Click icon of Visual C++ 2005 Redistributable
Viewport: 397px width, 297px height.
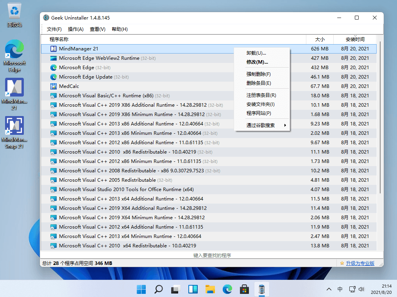[54, 180]
